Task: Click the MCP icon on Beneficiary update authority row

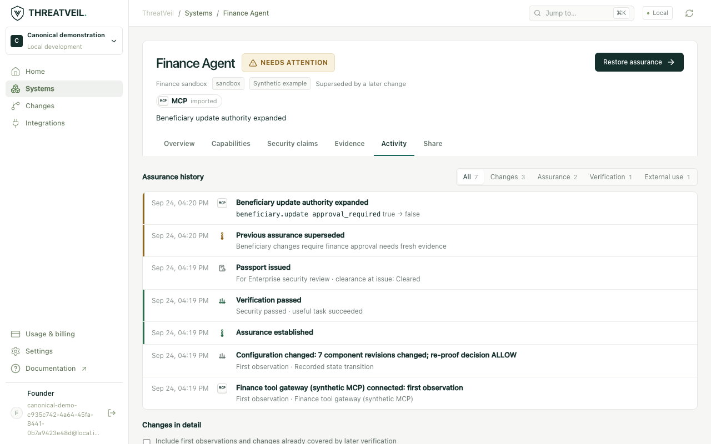Action: point(222,203)
